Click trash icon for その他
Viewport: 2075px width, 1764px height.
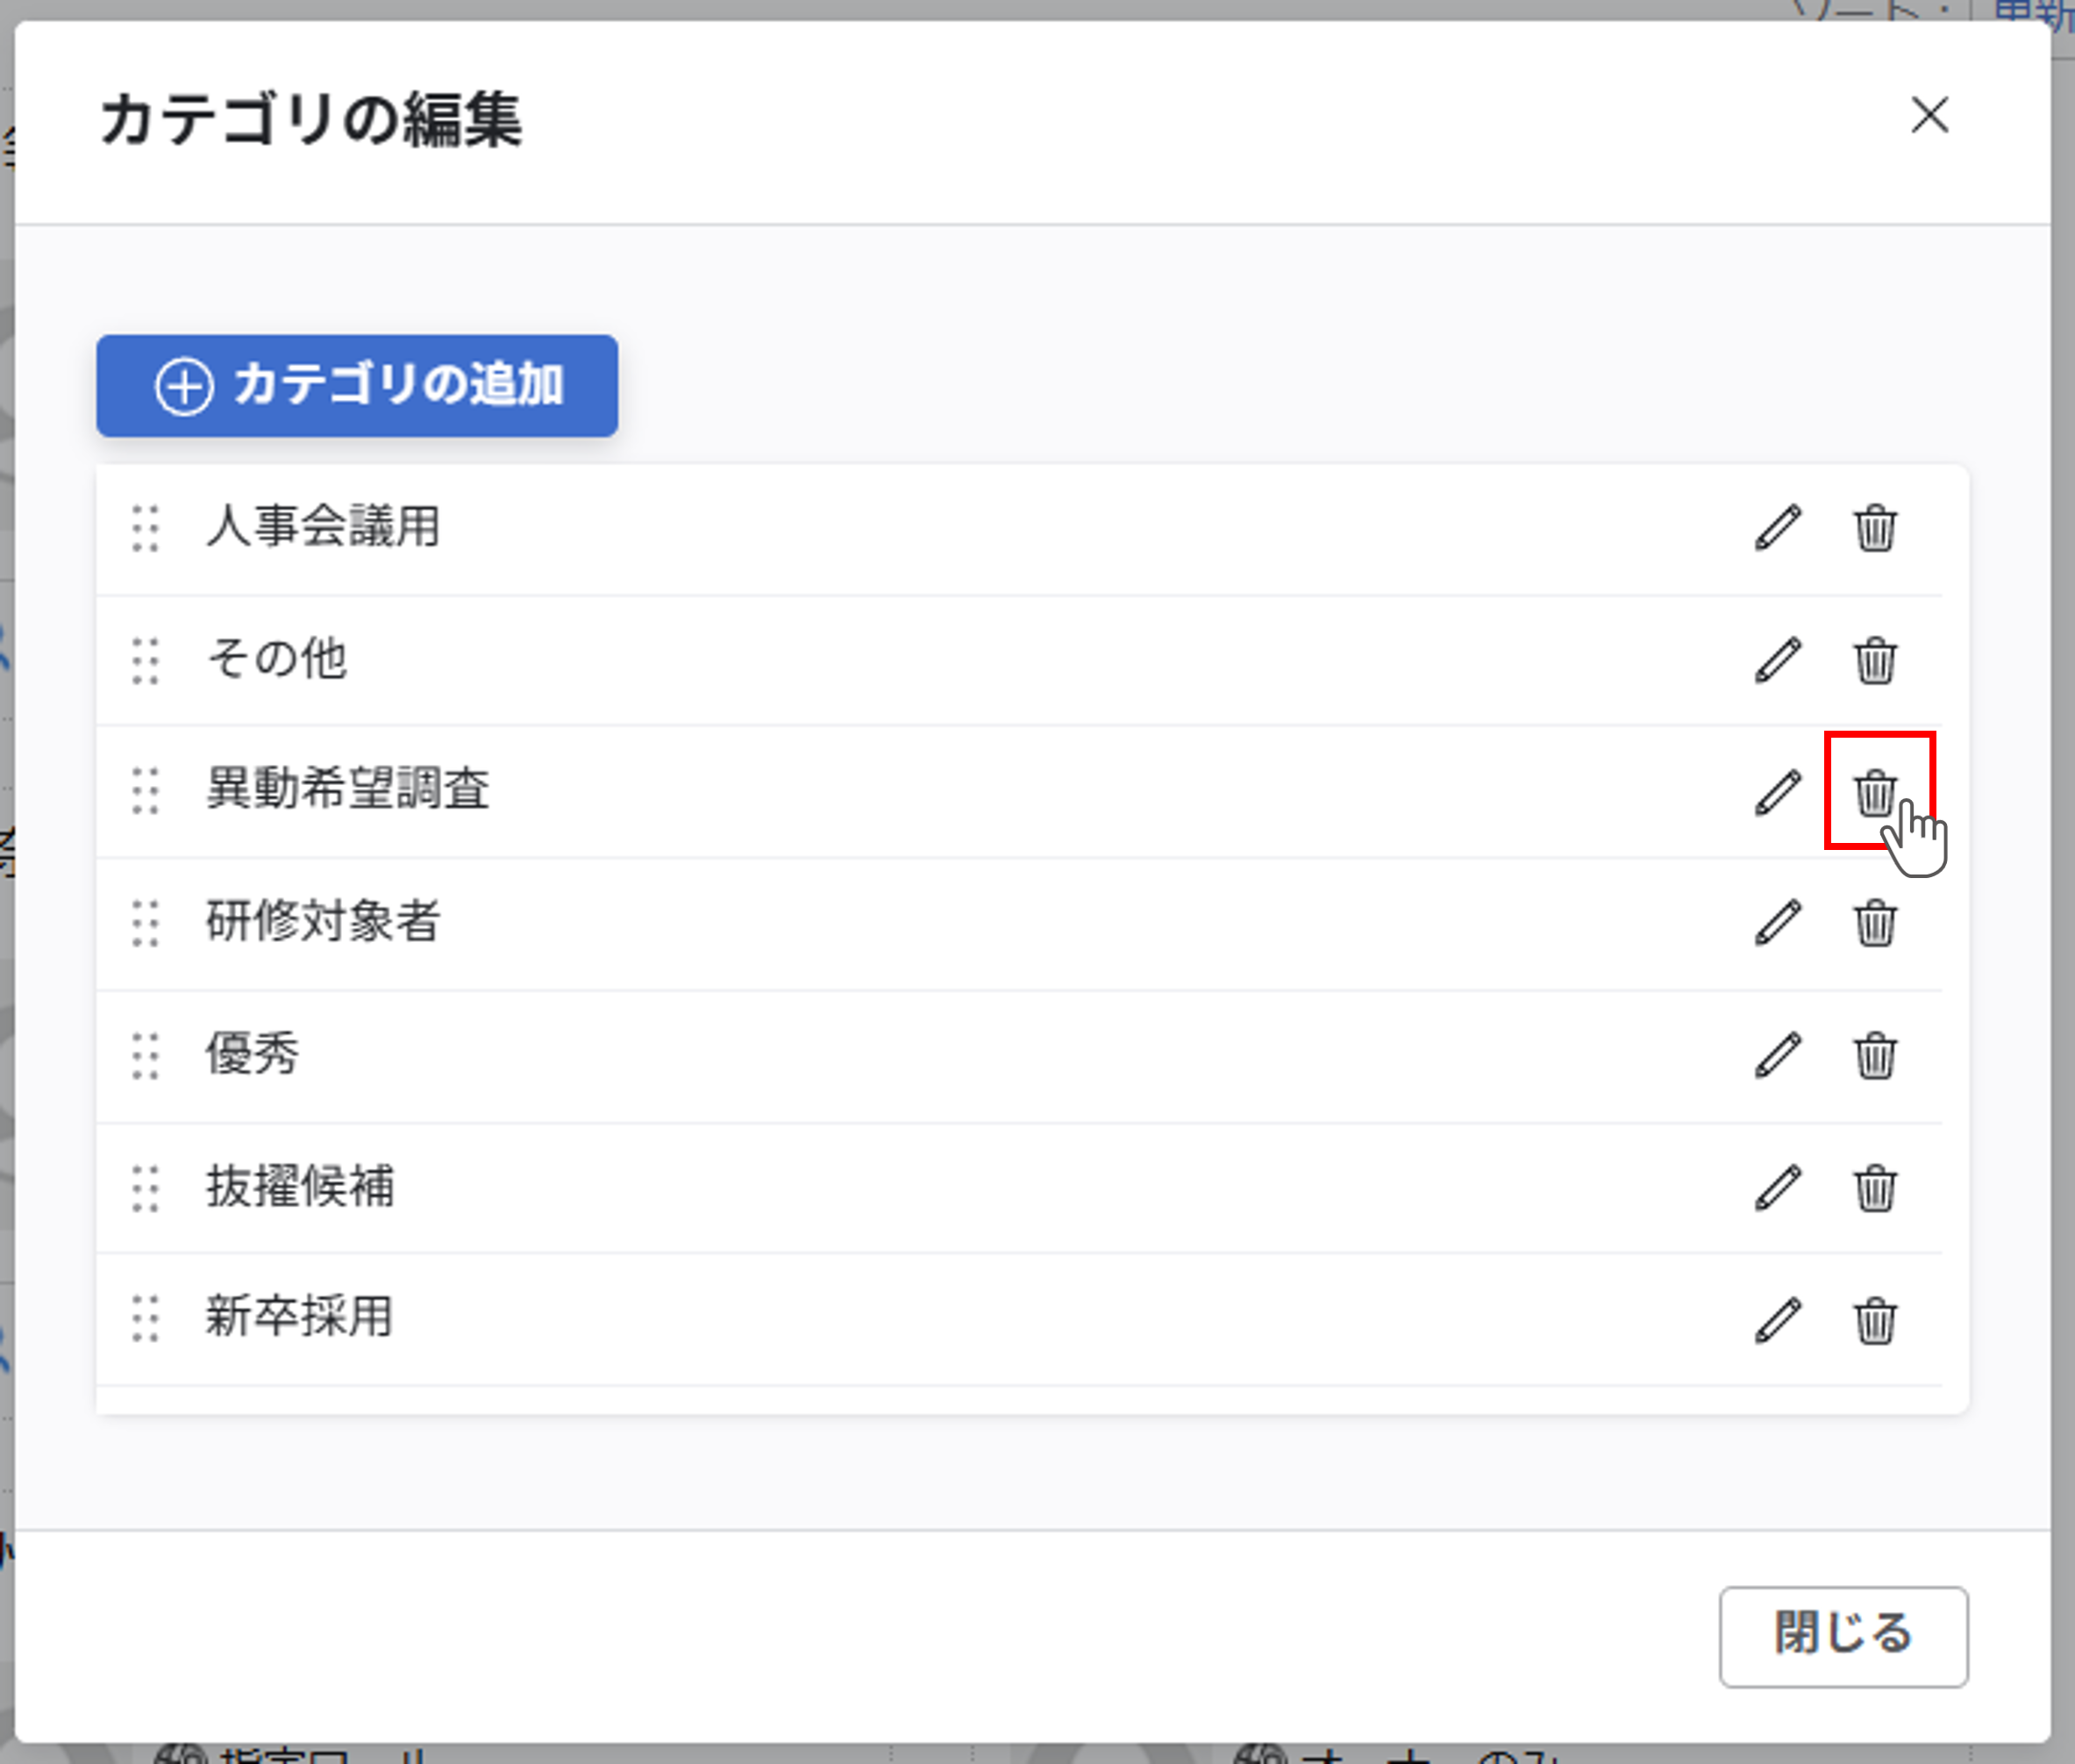[1874, 660]
